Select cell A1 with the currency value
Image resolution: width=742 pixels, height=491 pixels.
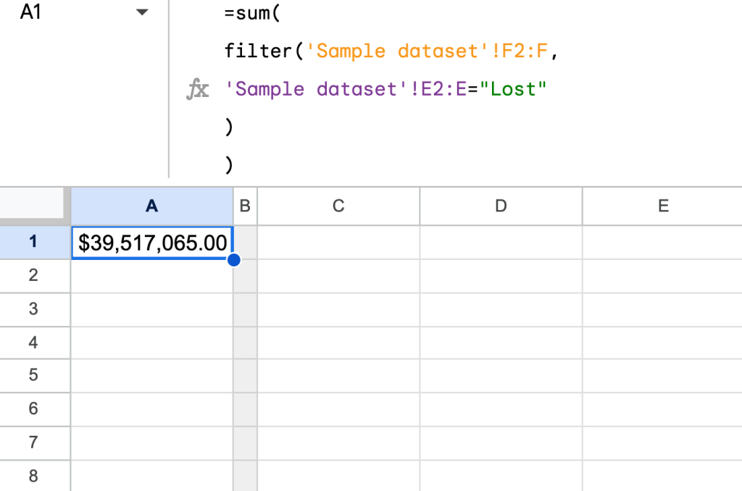point(151,240)
